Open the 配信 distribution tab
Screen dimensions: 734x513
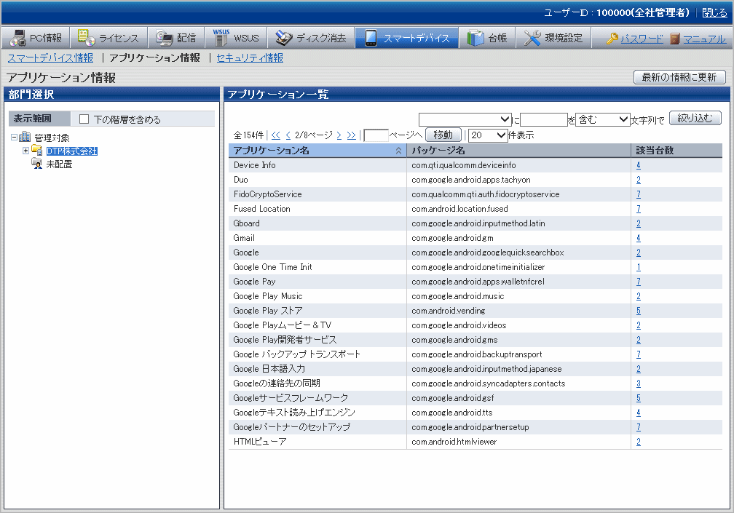(x=176, y=38)
